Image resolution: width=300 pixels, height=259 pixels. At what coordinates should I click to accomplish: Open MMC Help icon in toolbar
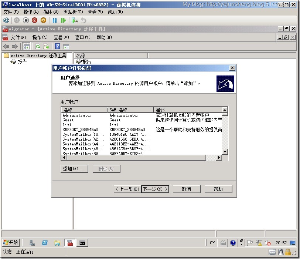pyautogui.click(x=57, y=46)
